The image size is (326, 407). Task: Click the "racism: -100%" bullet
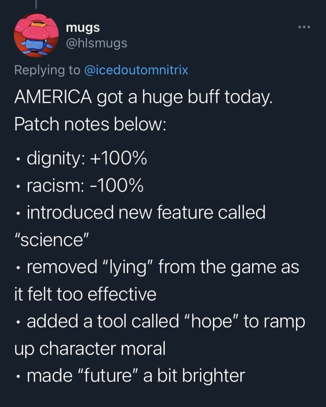point(85,186)
